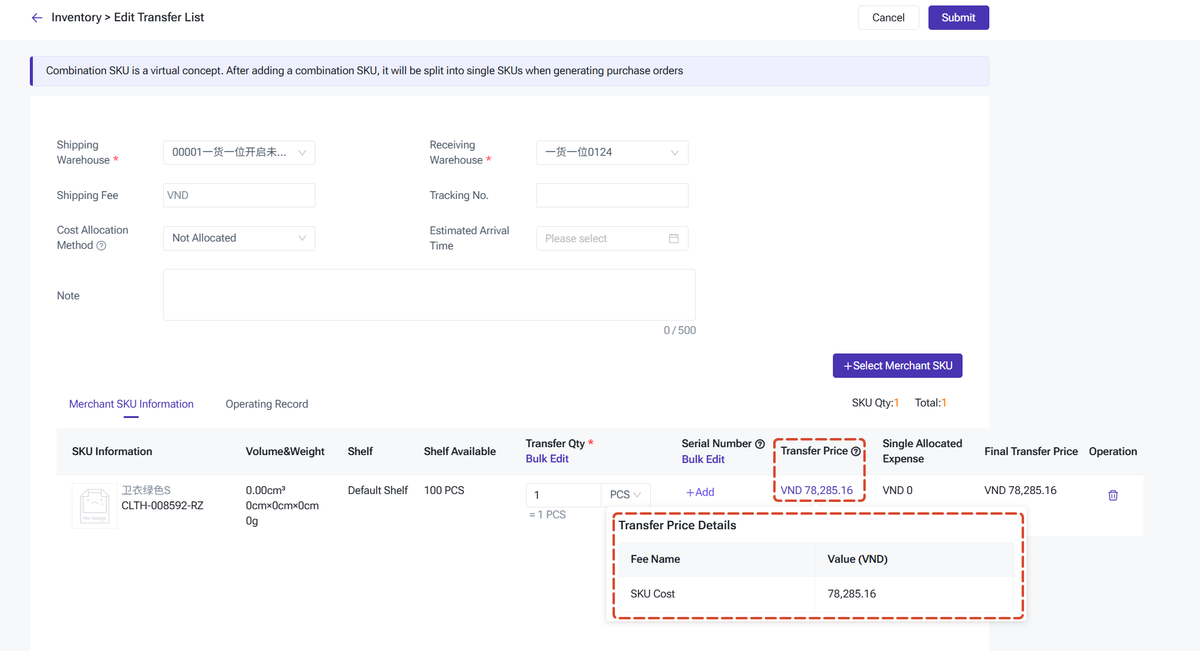Click the back arrow icon

click(x=37, y=18)
